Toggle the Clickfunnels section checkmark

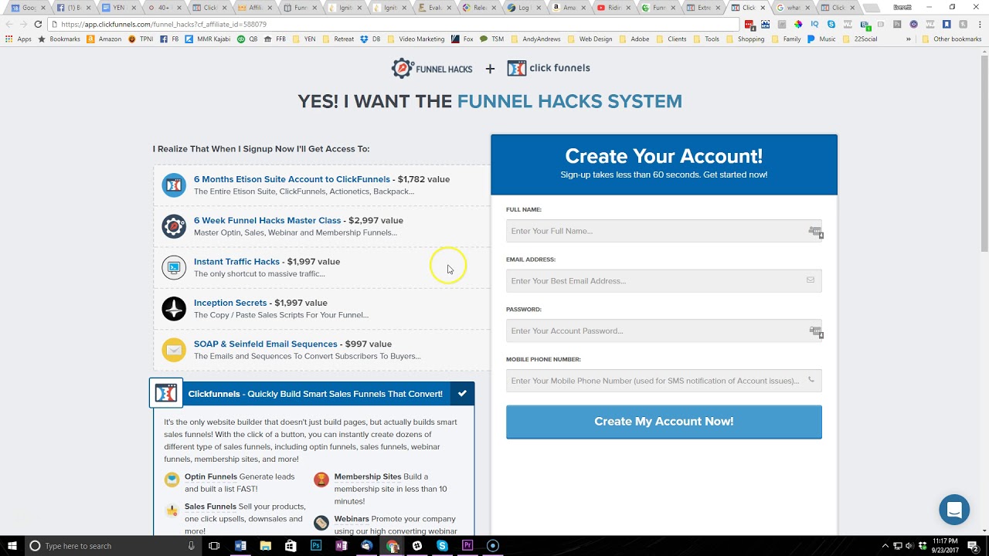tap(462, 394)
